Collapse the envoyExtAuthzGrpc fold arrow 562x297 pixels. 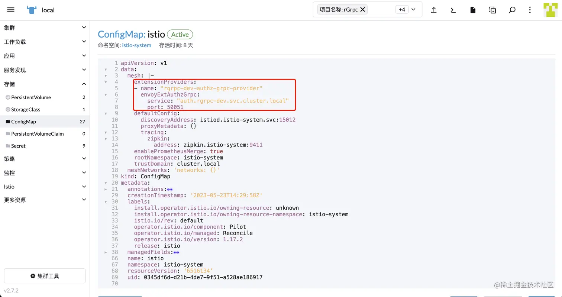[x=106, y=95]
